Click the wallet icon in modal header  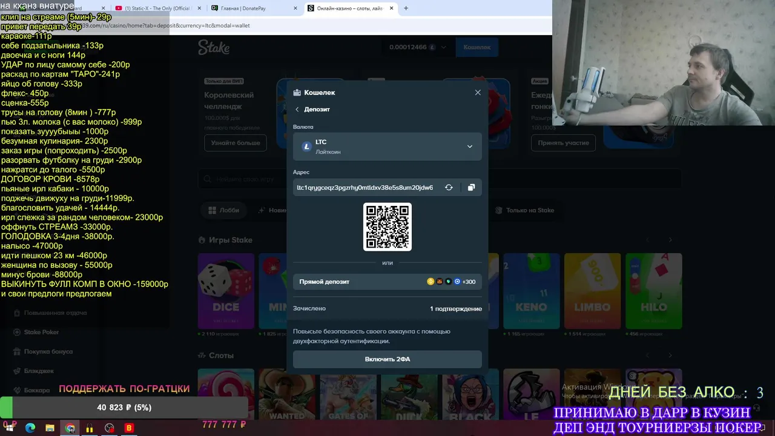297,93
